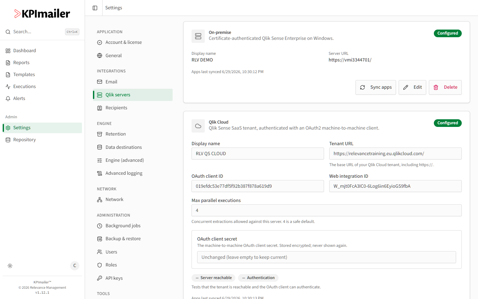Delete the On-premise server
This screenshot has width=478, height=299.
pos(445,87)
